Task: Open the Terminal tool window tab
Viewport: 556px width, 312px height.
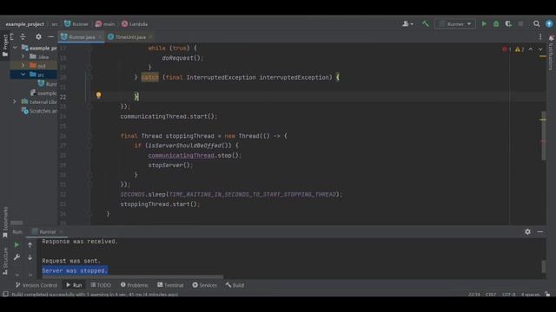Action: (170, 285)
